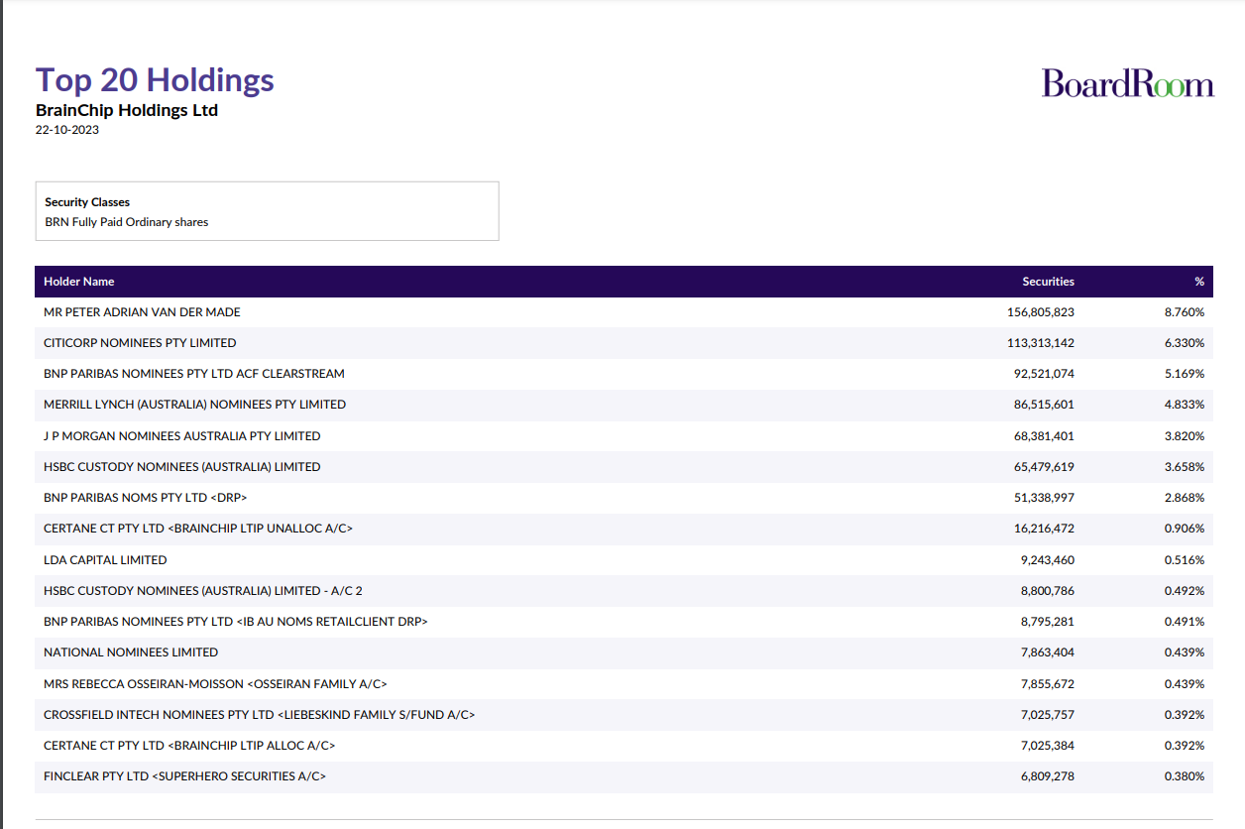
Task: Click the BoardRoom logo
Action: (1127, 83)
